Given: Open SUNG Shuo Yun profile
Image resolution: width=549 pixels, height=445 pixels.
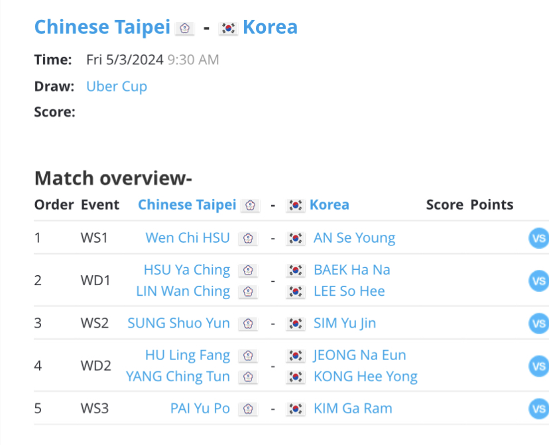Looking at the screenshot, I should 178,323.
